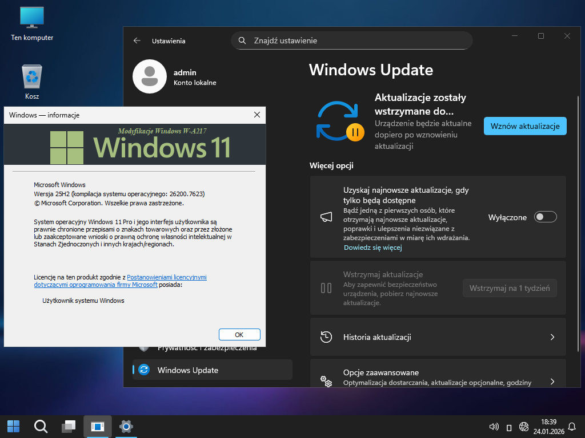Open the Postanowieniami licencyjnymi link
Screen dimensions: 585x438
[x=166, y=277]
